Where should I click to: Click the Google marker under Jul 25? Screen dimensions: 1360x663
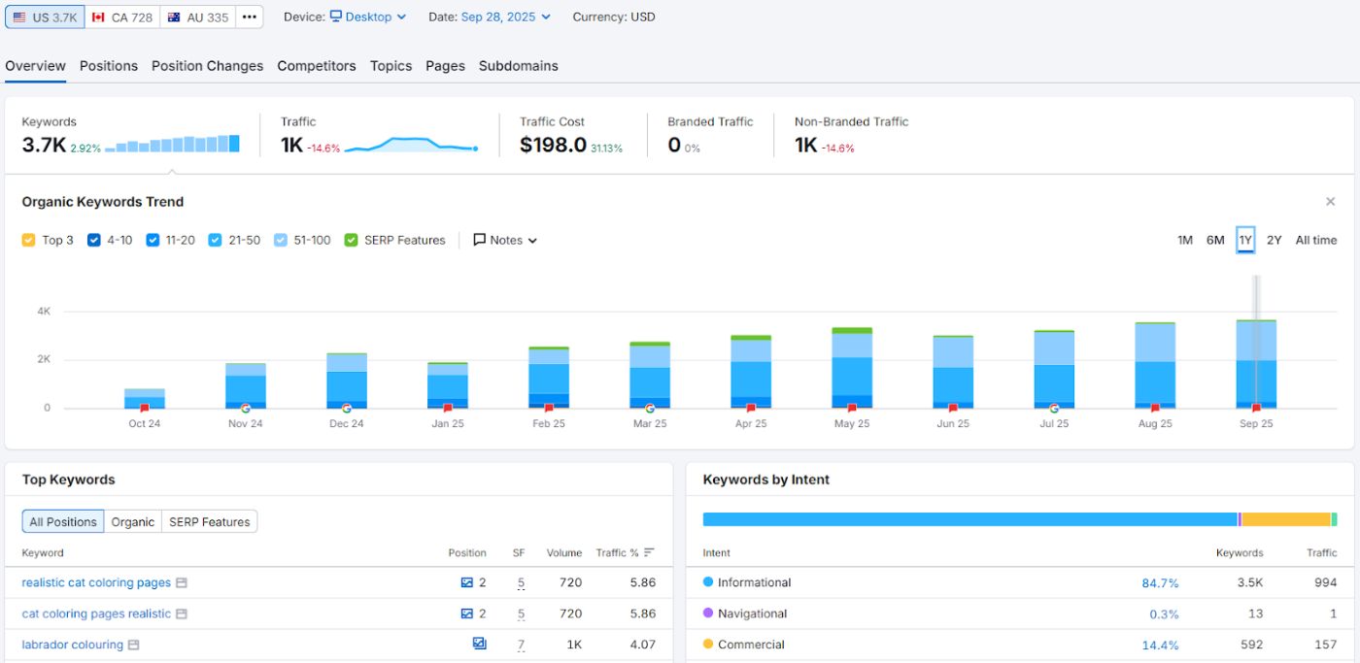pyautogui.click(x=1054, y=409)
